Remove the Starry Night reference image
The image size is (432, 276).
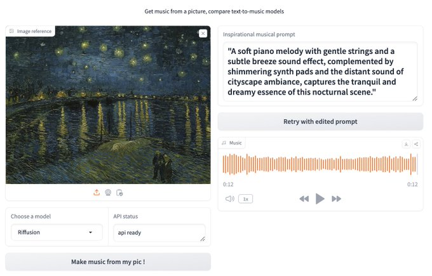click(203, 34)
